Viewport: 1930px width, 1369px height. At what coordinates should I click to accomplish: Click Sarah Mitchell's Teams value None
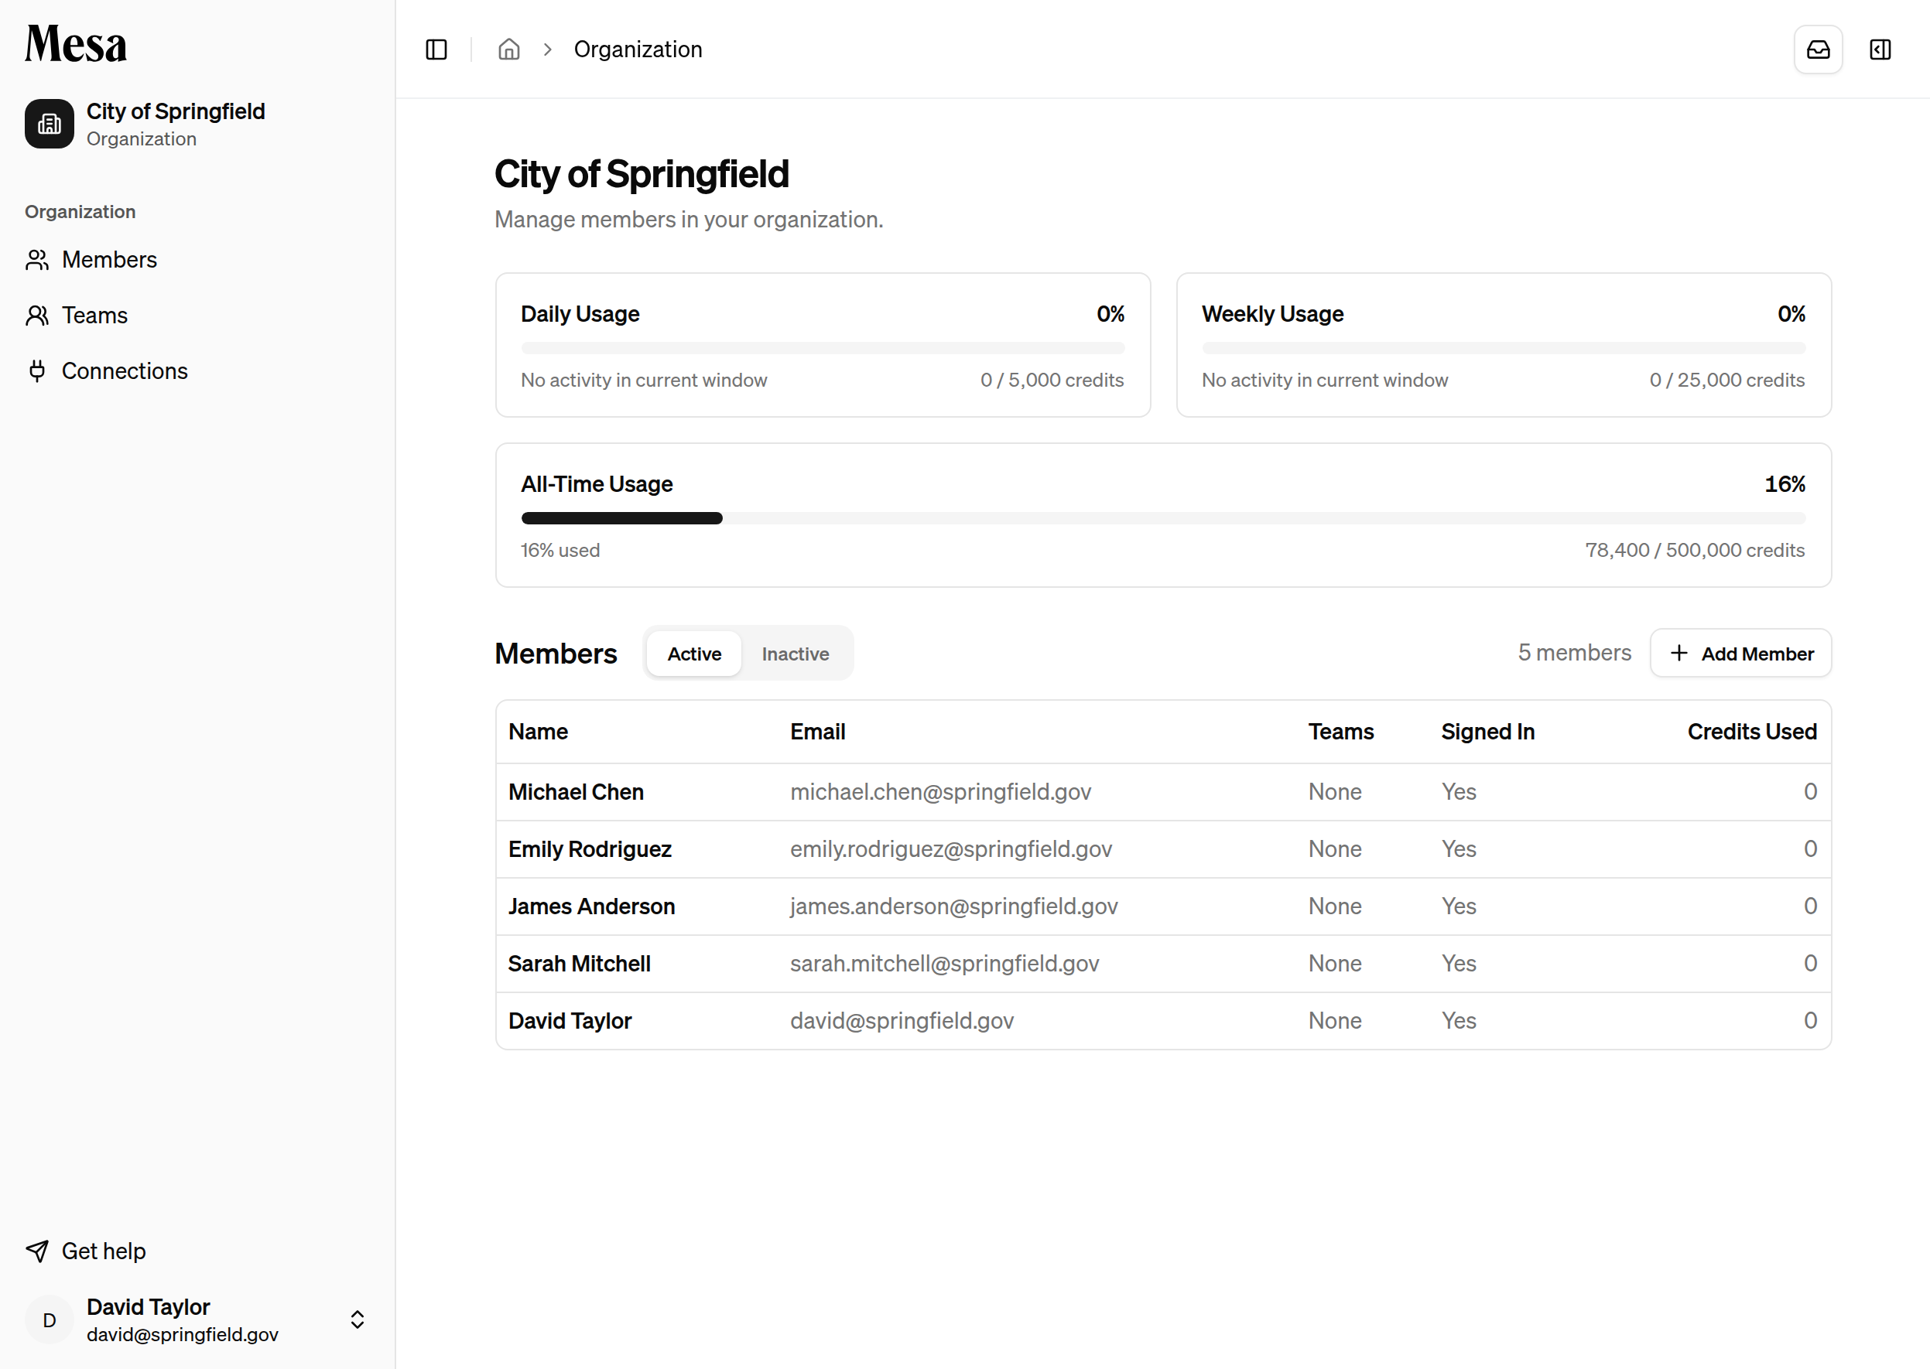[1334, 964]
